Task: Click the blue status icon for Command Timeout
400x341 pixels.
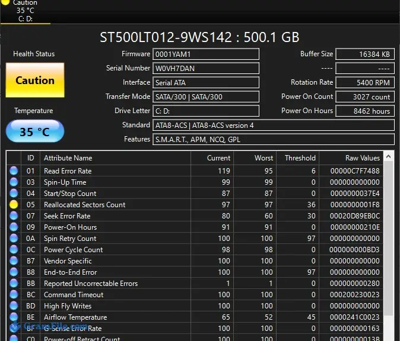Action: click(14, 294)
